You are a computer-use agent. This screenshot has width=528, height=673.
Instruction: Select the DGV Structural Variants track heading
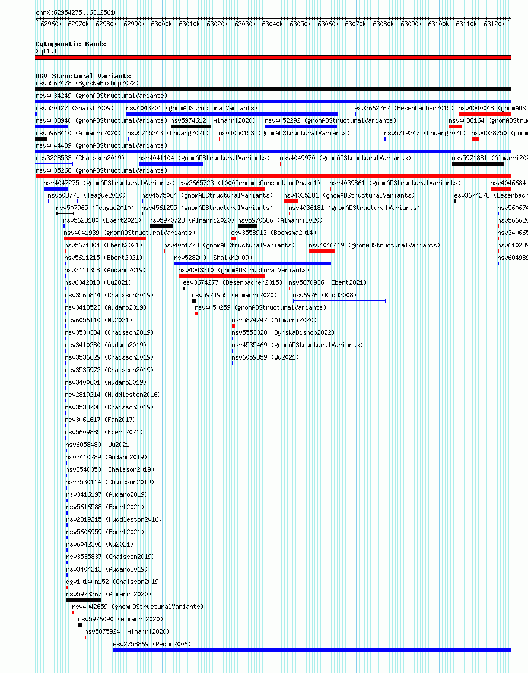coord(83,76)
